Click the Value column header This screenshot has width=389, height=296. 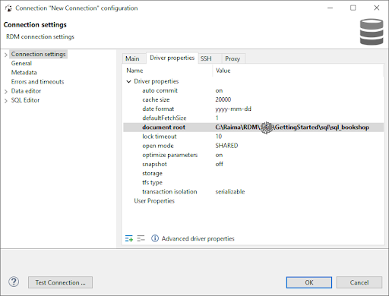point(223,71)
